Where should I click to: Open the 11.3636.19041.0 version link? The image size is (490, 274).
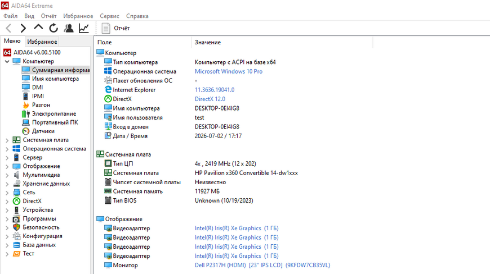click(215, 90)
